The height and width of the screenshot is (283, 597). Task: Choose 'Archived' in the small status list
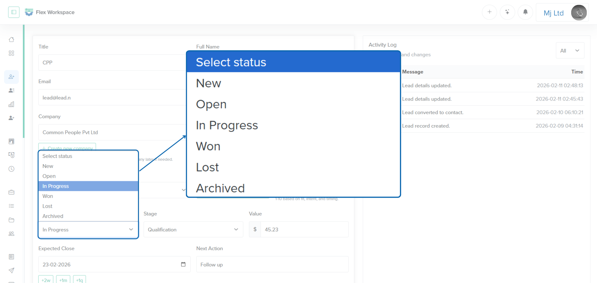(53, 216)
